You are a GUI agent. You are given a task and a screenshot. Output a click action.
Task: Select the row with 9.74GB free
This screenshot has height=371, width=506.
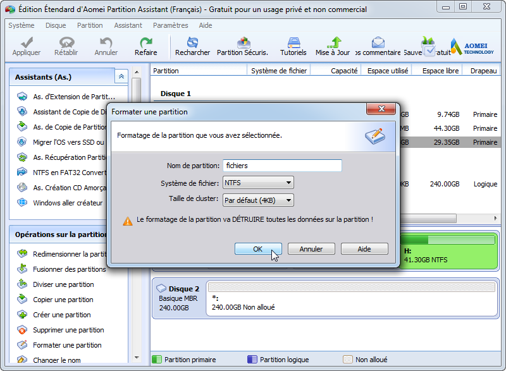coord(450,114)
